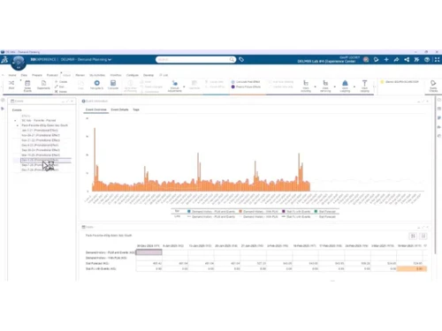Click the plus add icon in top bar

(x=386, y=60)
